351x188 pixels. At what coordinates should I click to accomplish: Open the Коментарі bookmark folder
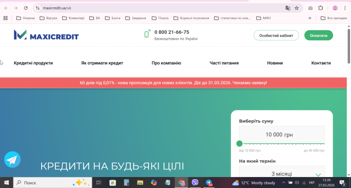click(x=73, y=18)
